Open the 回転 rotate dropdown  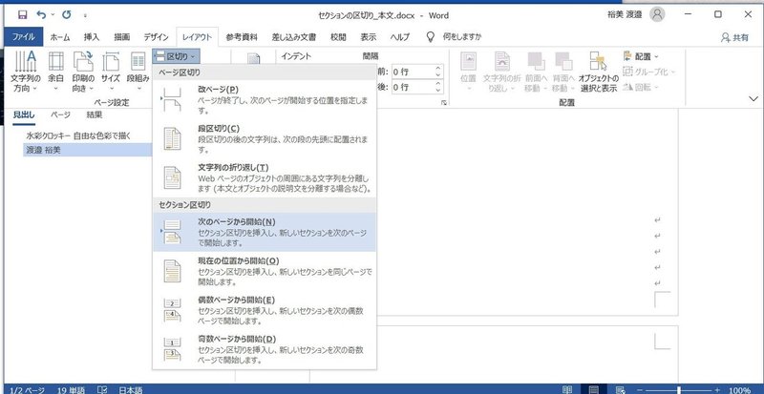pos(641,87)
